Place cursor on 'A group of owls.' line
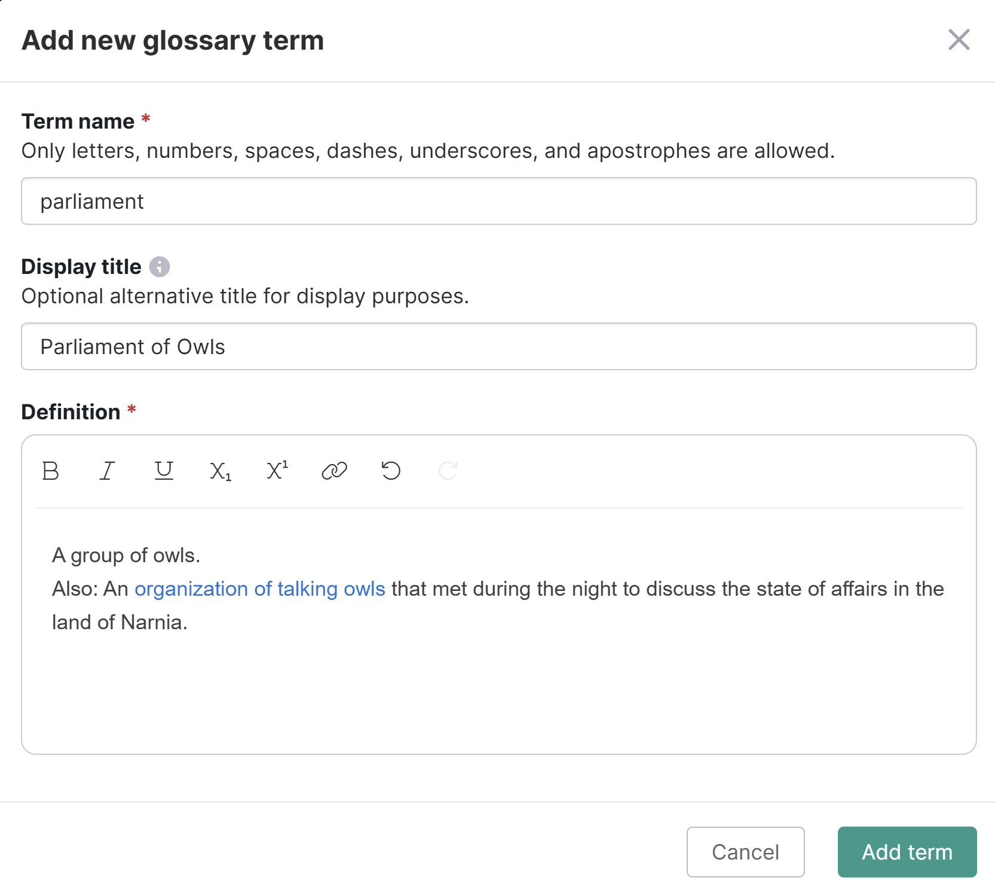 pyautogui.click(x=126, y=556)
